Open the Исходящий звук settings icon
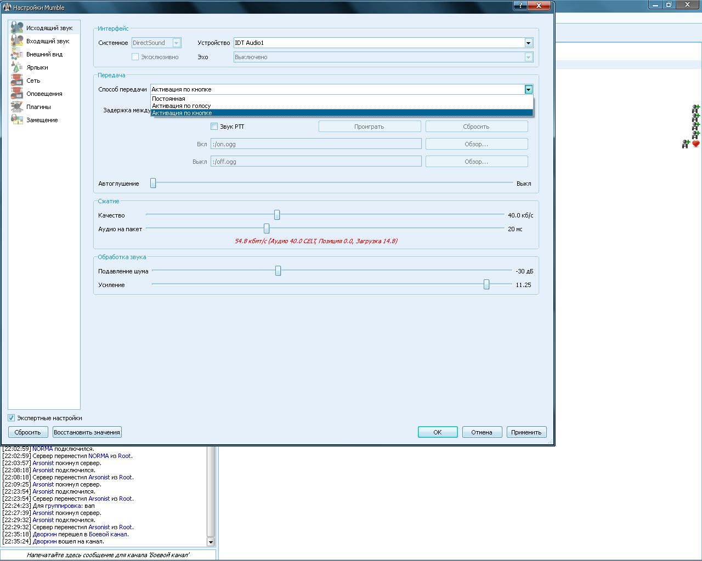This screenshot has height=561, width=702. click(x=17, y=28)
